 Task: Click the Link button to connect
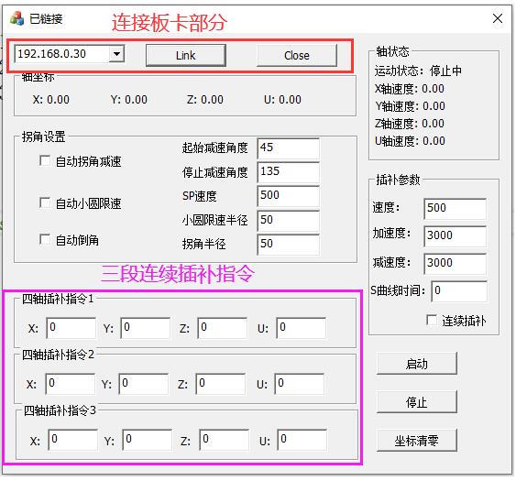click(x=186, y=56)
